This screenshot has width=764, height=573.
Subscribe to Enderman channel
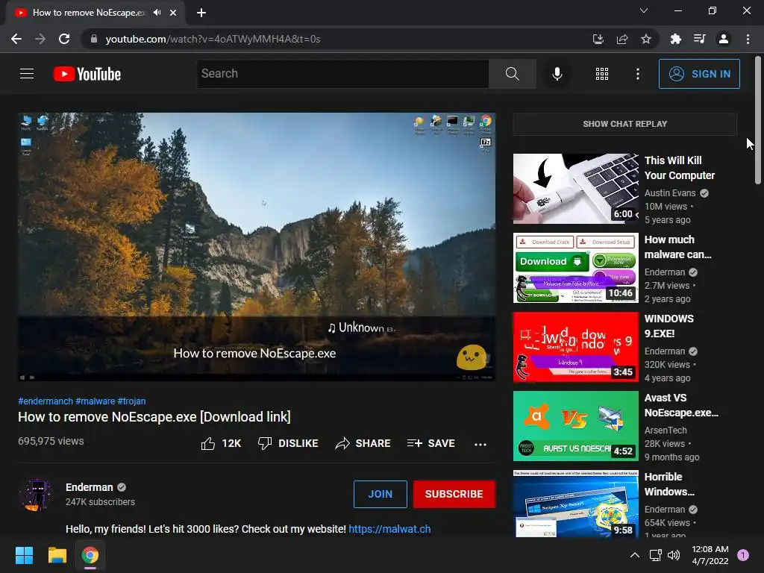(454, 494)
